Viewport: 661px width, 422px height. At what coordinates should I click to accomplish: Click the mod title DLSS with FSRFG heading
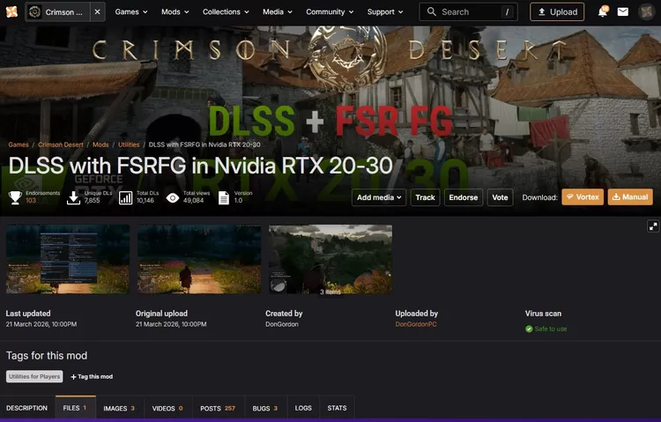(201, 166)
